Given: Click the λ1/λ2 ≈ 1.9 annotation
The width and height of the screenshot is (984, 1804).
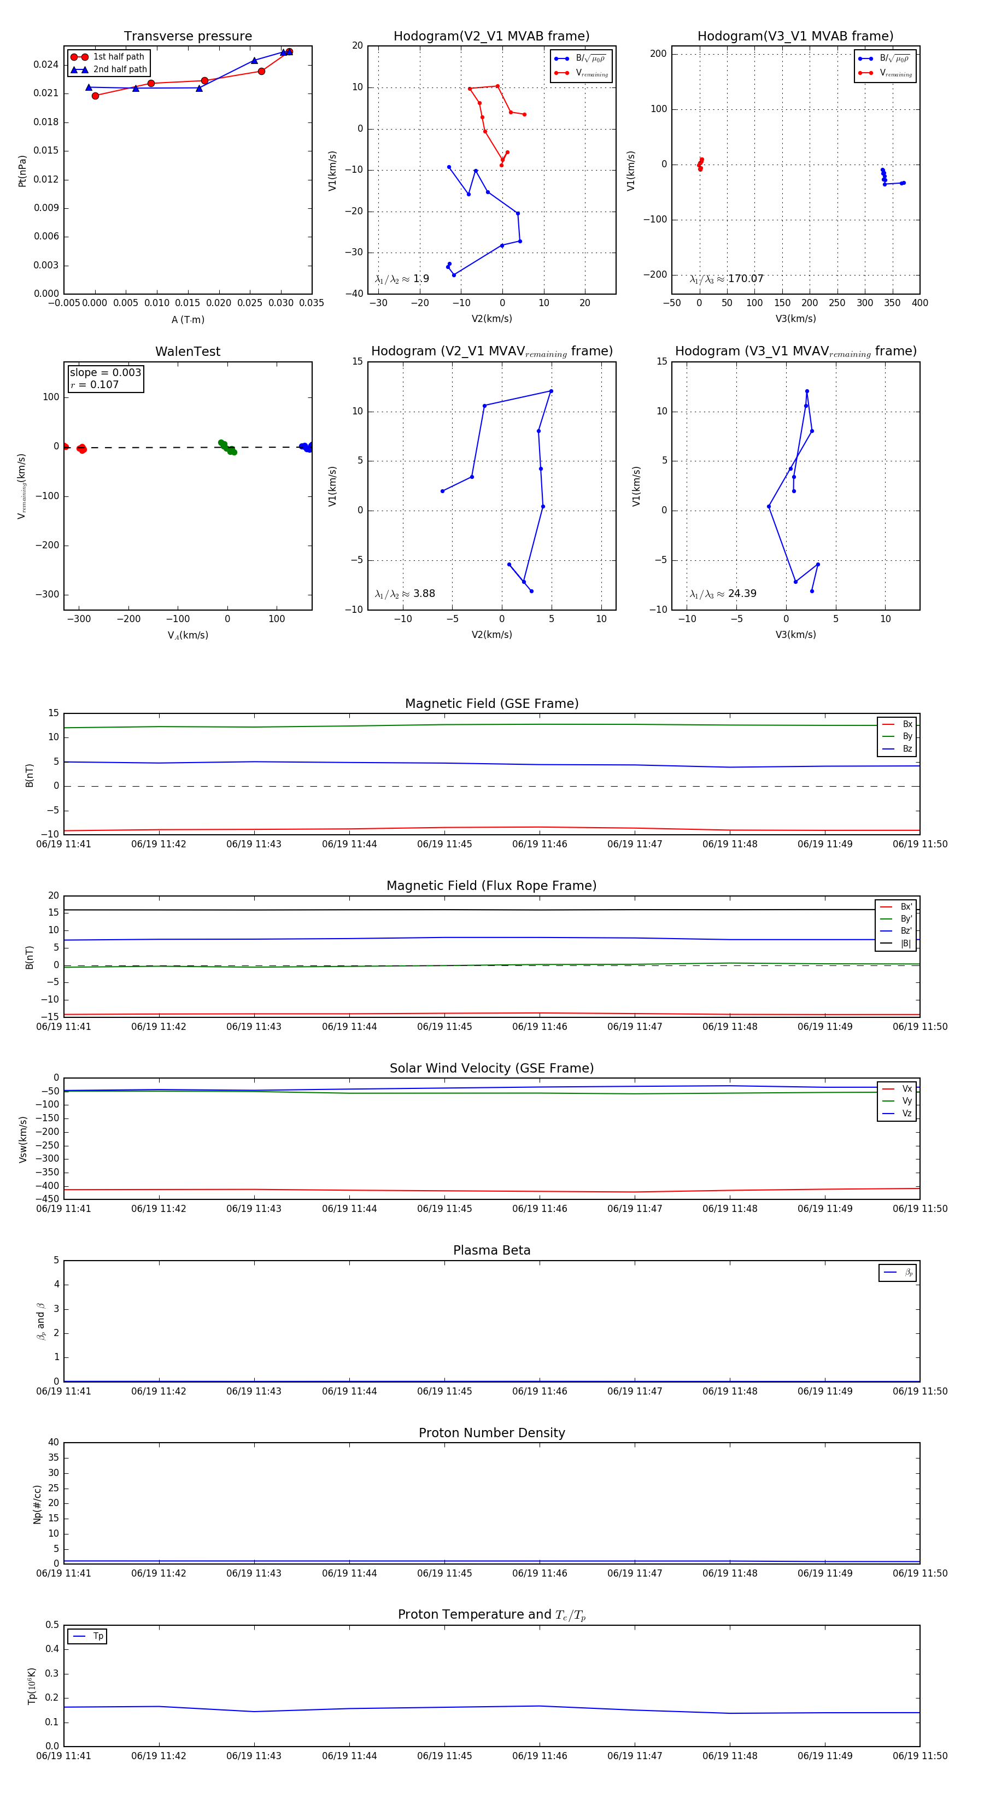Looking at the screenshot, I should (x=402, y=279).
